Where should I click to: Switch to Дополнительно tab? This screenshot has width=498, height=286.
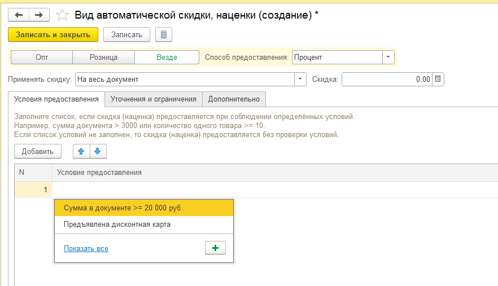[234, 99]
